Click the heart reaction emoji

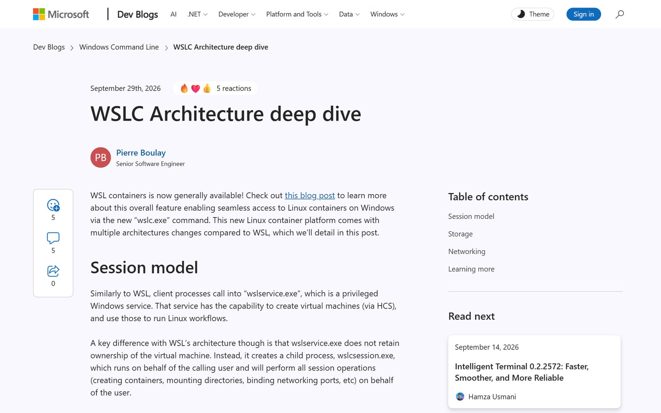coord(195,88)
